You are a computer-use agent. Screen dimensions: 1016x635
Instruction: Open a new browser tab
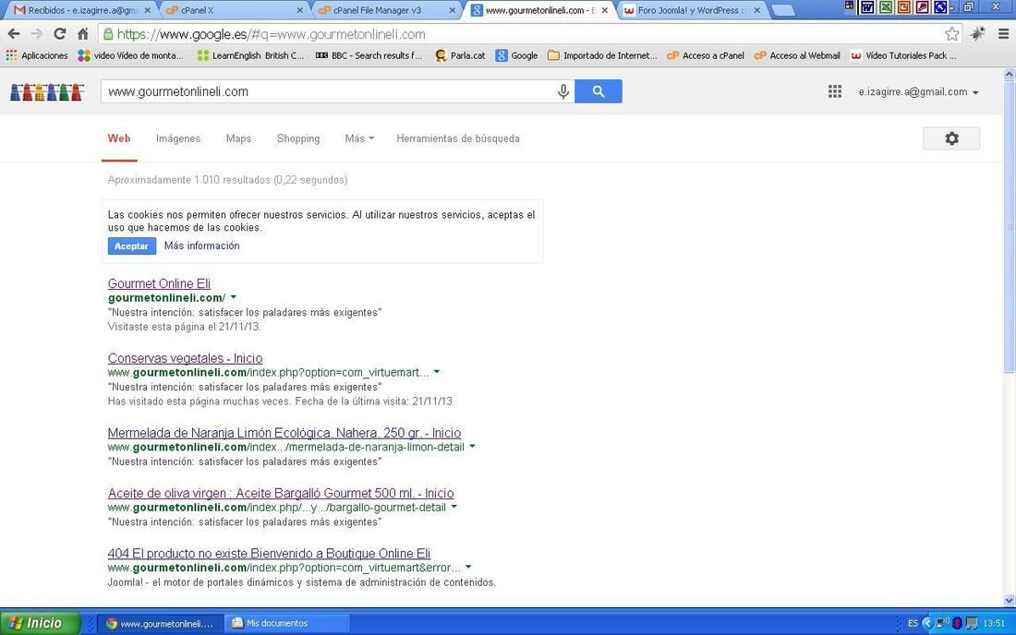click(x=784, y=10)
